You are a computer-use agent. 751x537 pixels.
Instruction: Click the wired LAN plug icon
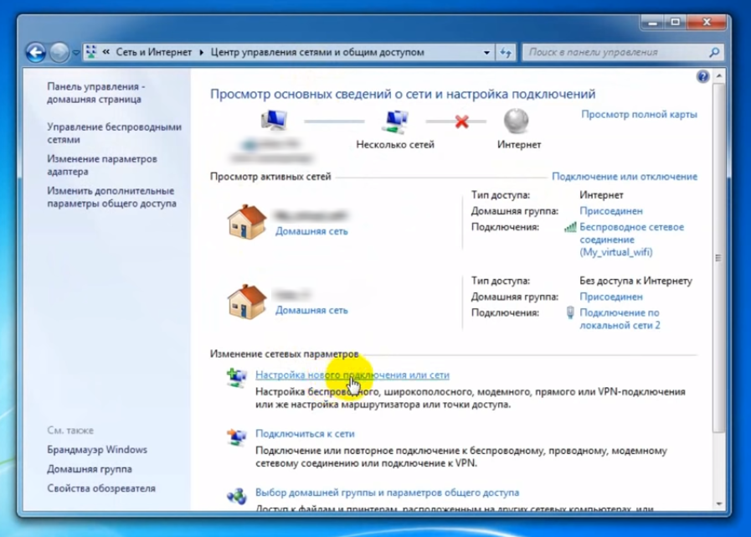[x=570, y=312]
